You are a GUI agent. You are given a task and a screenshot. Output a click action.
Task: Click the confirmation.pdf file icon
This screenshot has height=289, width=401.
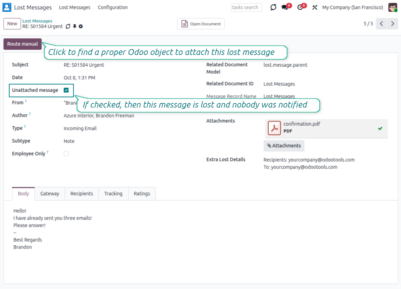coord(274,128)
